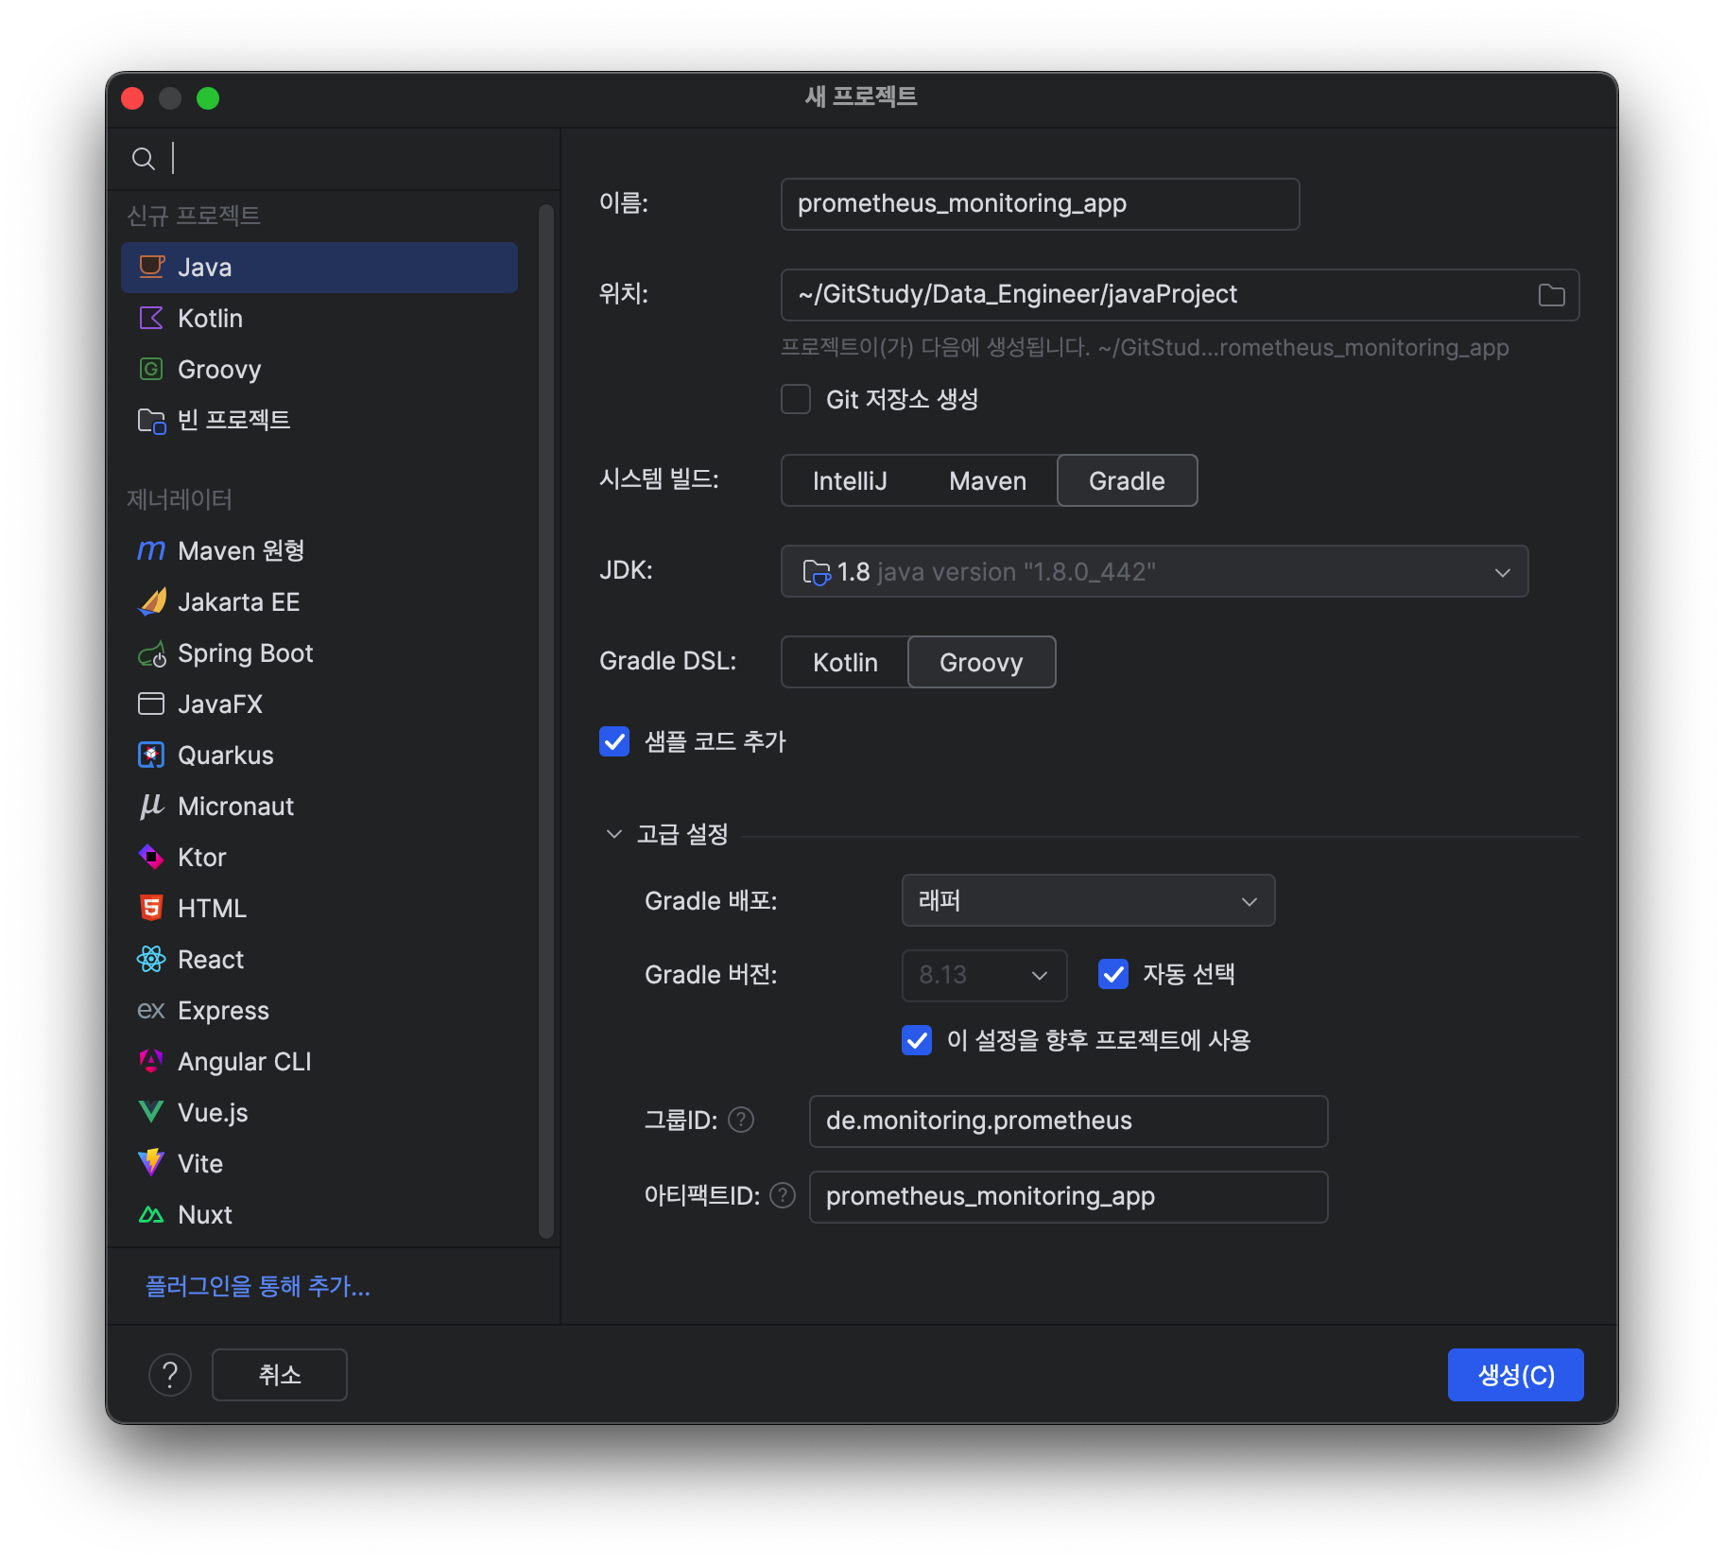
Task: Select the 빈 프로젝트 entry
Action: 319,421
